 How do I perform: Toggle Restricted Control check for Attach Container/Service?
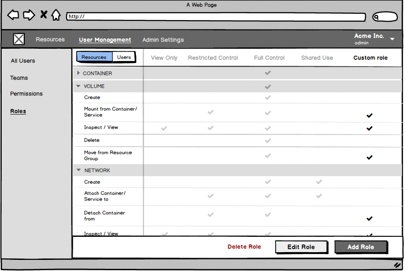pos(211,196)
